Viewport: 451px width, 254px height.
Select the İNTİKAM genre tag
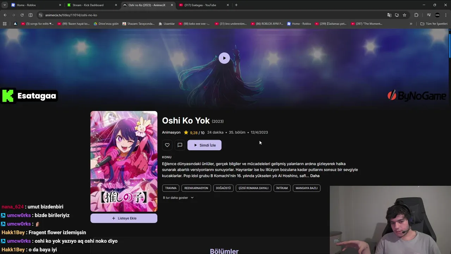282,188
